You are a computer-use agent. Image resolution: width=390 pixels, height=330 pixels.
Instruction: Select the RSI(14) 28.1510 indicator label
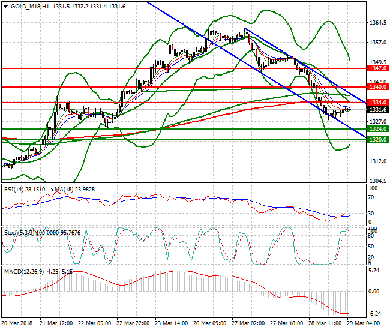click(25, 190)
